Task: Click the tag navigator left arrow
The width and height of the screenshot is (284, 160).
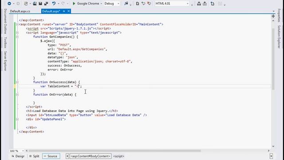Action: pos(67,156)
